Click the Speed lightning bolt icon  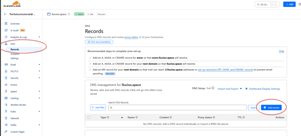(6, 91)
